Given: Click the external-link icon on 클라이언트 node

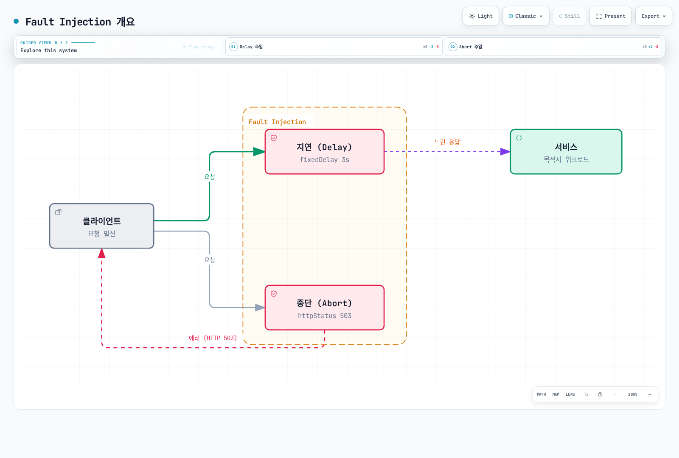Looking at the screenshot, I should coord(58,212).
